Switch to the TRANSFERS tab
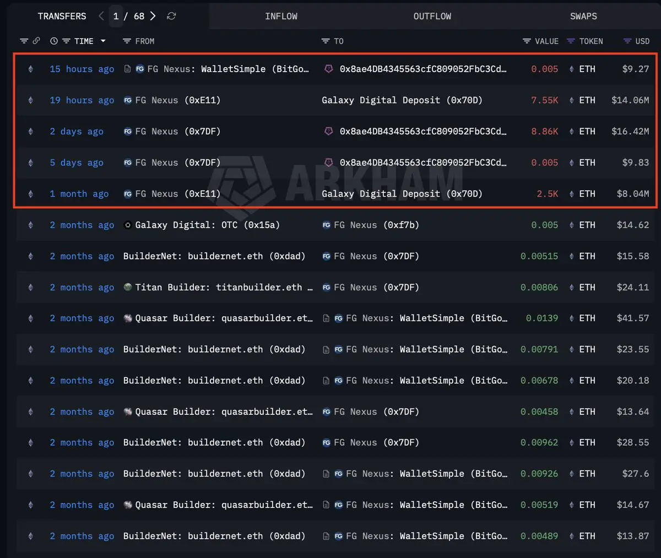 (x=62, y=16)
